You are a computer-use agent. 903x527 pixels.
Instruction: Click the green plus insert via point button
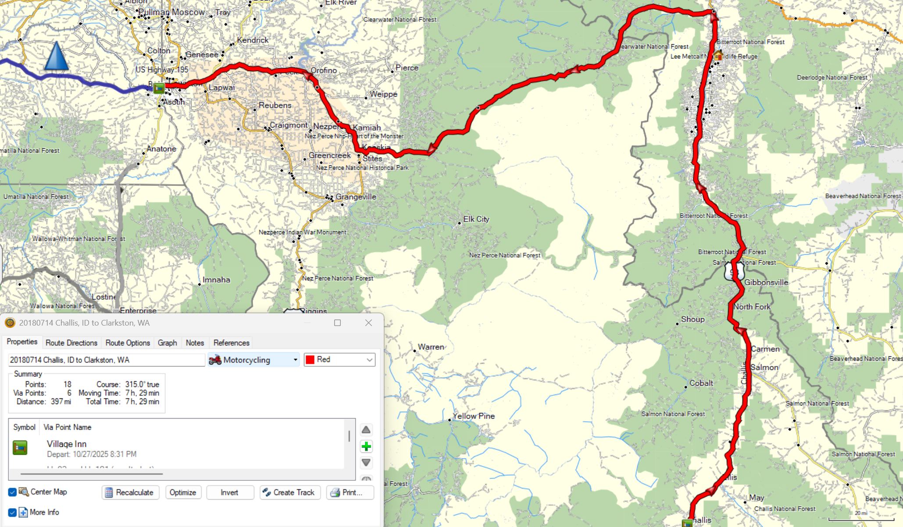coord(366,447)
